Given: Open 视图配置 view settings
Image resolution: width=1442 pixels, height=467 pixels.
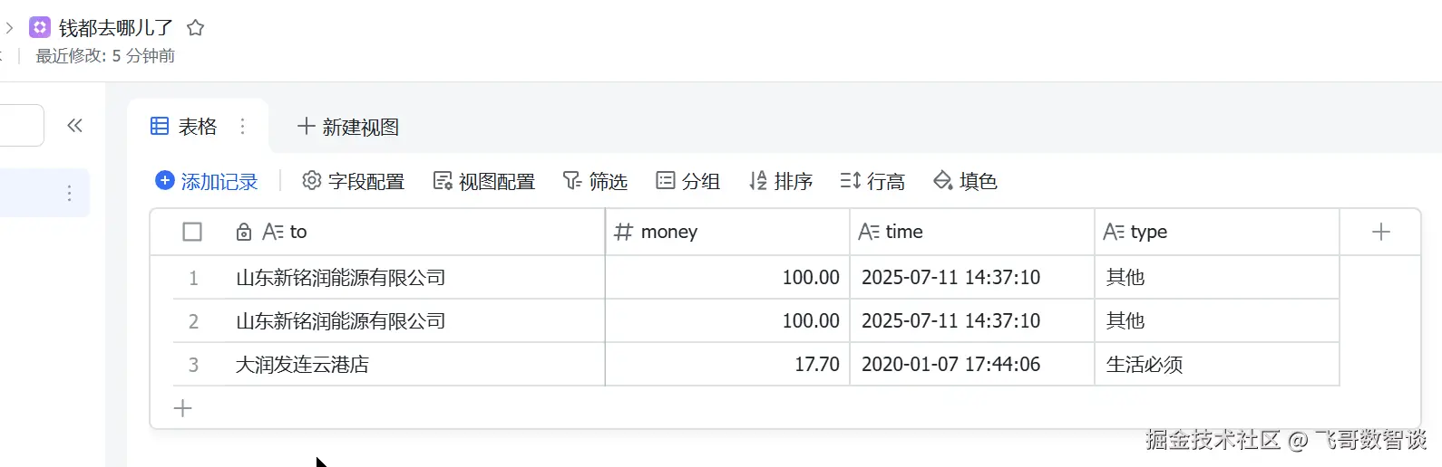Looking at the screenshot, I should (x=484, y=181).
